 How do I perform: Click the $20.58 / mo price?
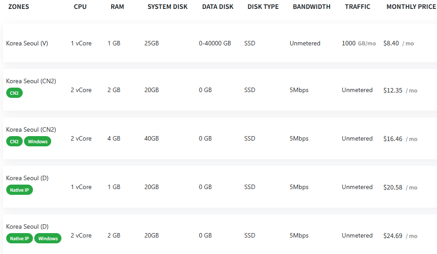click(400, 187)
